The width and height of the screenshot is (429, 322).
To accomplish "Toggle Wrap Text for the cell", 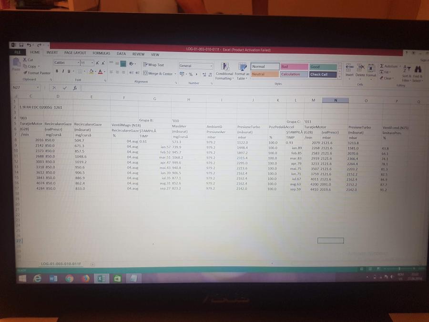I will pos(153,65).
